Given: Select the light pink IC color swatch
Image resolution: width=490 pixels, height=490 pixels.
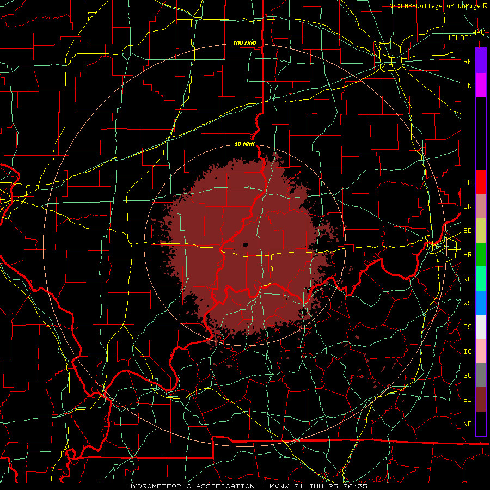Looking at the screenshot, I should pos(481,351).
